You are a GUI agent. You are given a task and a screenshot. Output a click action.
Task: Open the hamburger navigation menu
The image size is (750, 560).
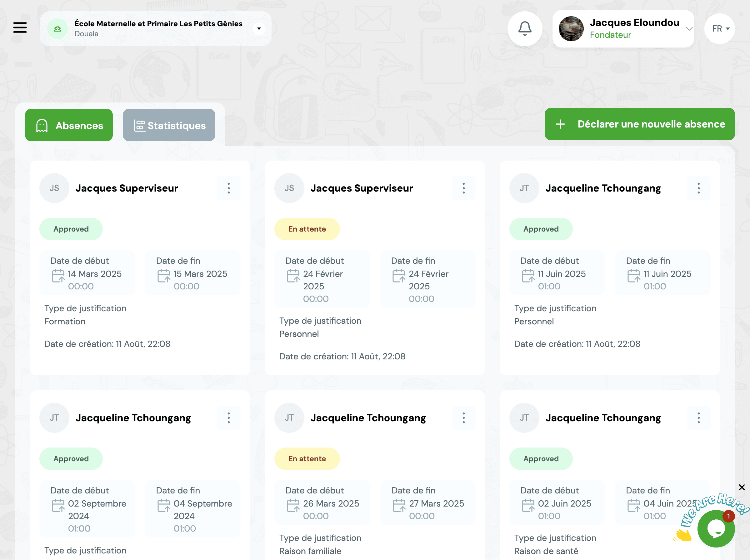(x=20, y=27)
